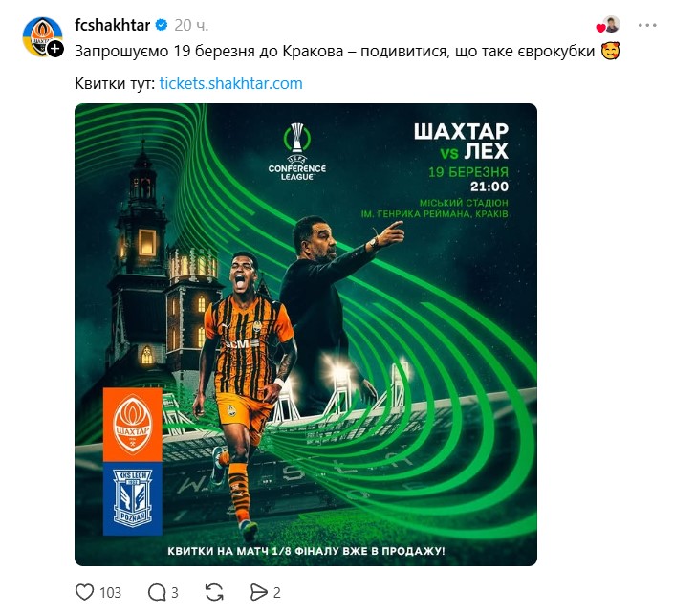Click the 3 replies count
This screenshot has height=615, width=674.
pyautogui.click(x=175, y=593)
